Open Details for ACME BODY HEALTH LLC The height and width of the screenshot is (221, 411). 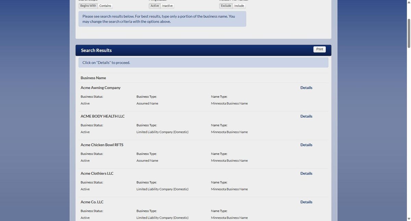(306, 116)
